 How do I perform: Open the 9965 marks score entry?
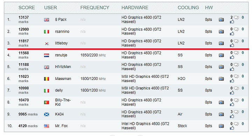[28, 114]
